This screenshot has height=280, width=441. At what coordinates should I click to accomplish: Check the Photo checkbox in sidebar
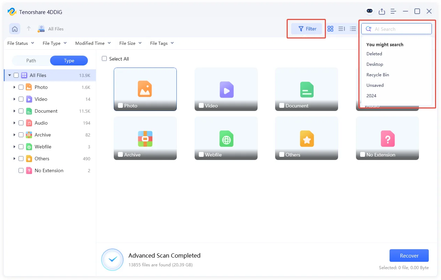click(x=21, y=87)
